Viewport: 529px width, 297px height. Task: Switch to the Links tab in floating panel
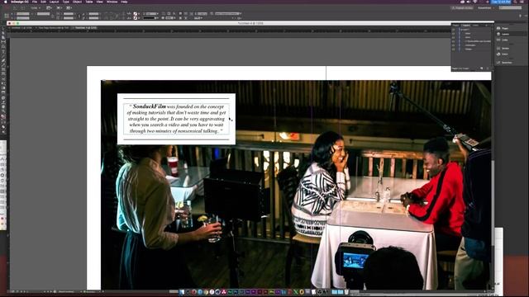(475, 26)
